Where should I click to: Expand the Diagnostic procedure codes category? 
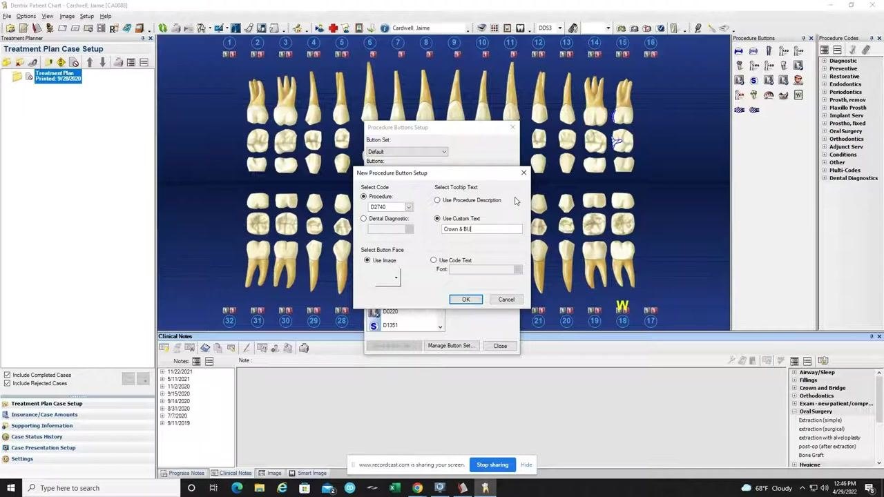coord(824,61)
